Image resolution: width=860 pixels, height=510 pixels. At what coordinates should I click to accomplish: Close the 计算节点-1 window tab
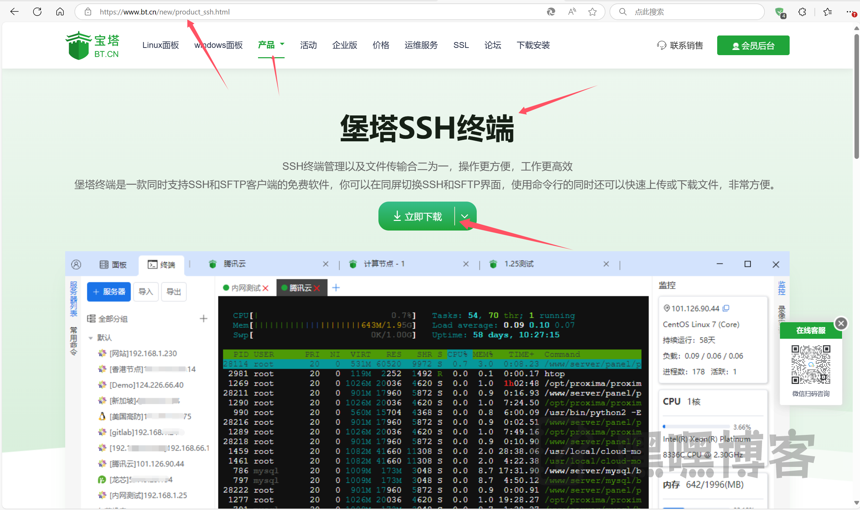(x=466, y=264)
